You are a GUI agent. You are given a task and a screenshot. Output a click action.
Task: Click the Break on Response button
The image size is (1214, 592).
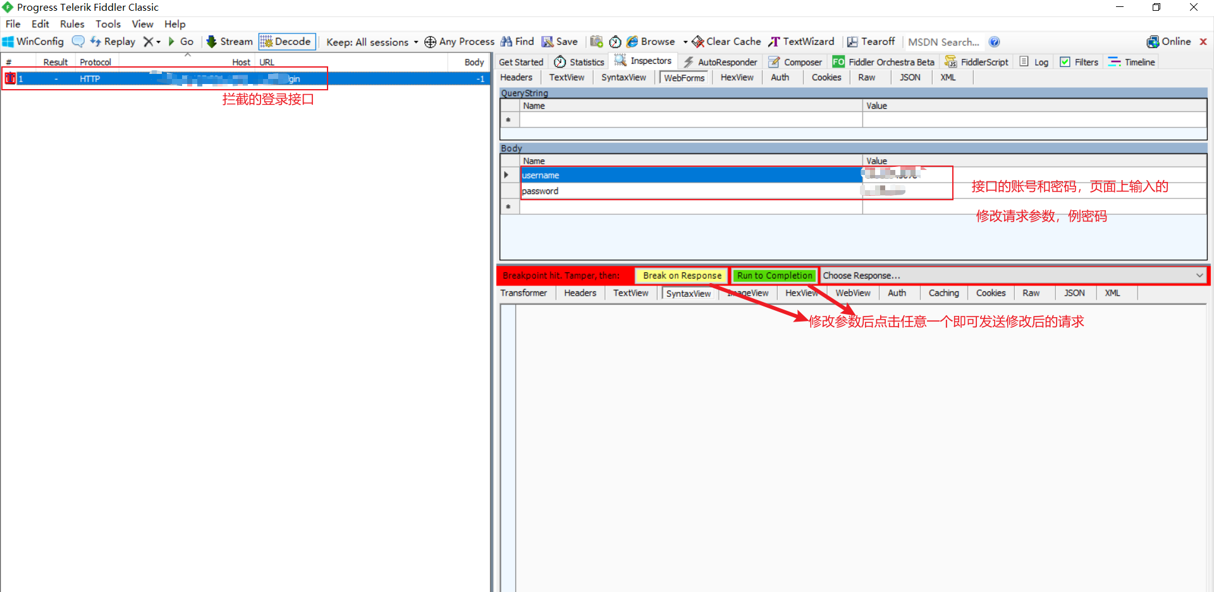pos(682,275)
